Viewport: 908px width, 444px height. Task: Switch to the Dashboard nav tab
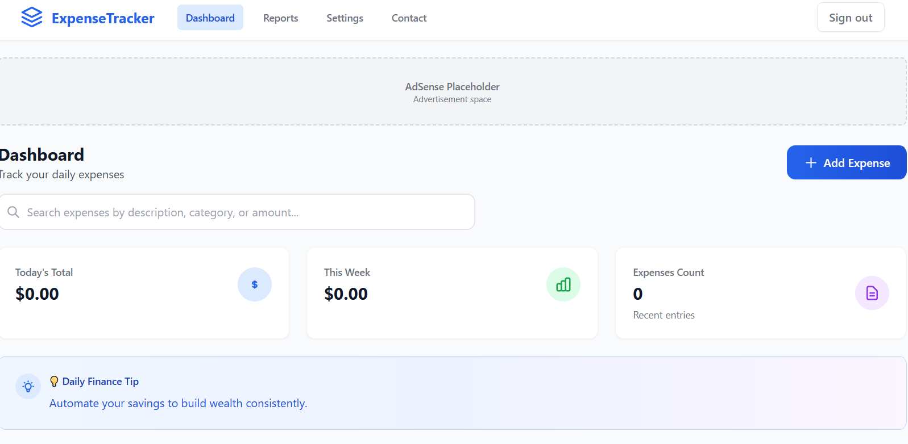pos(210,18)
